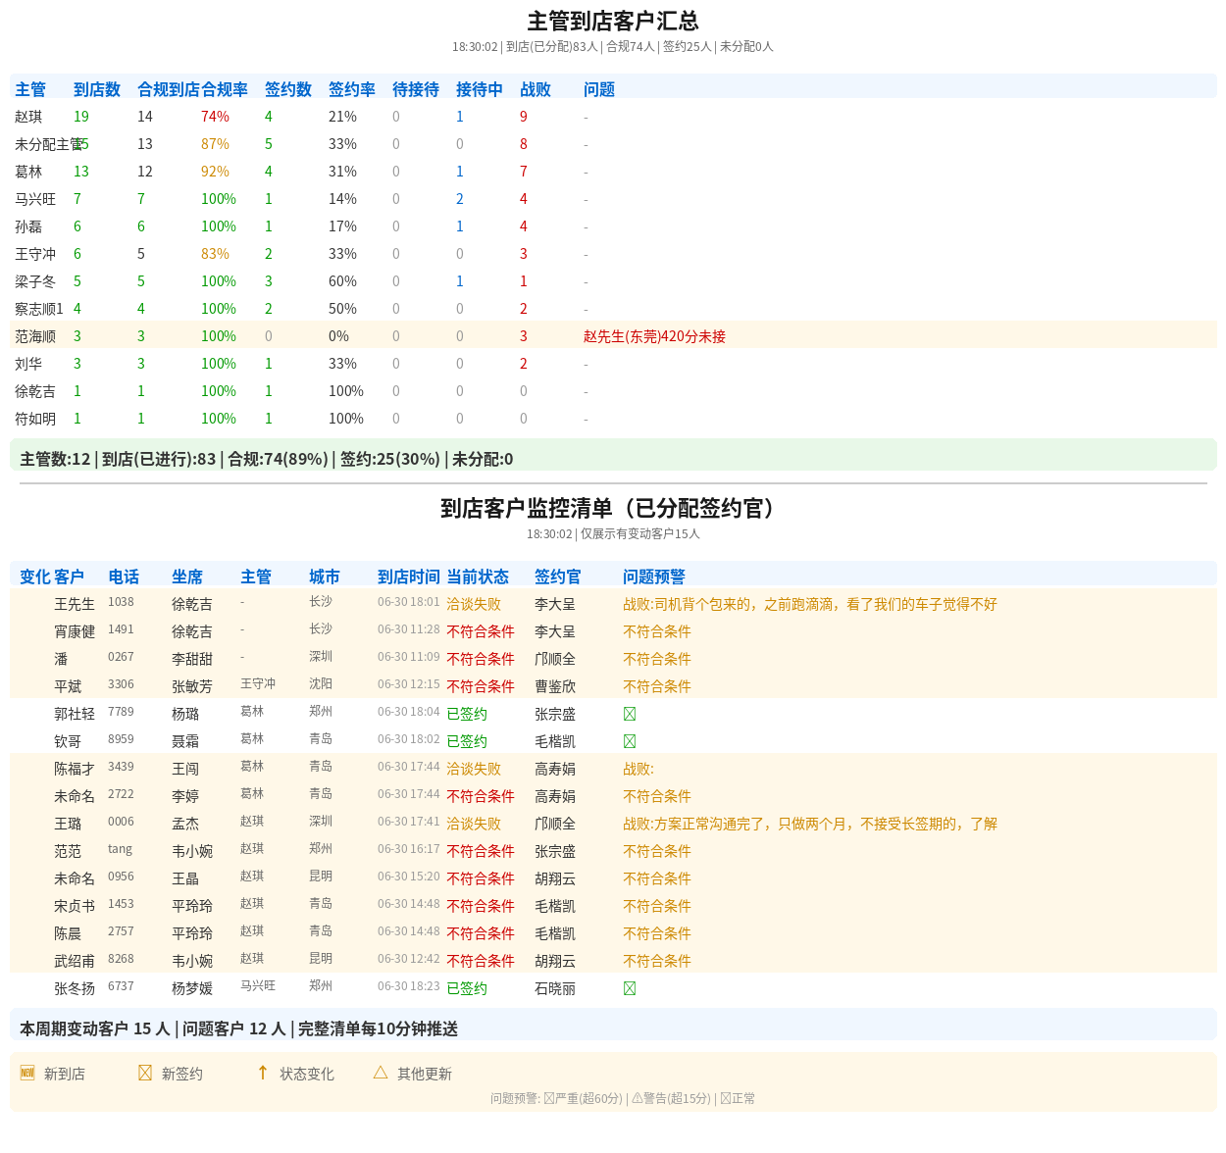Click the 状态变化 arrow legend icon
The height and width of the screenshot is (1153, 1226).
[263, 1073]
